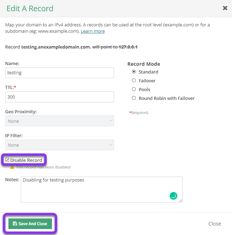232x235 pixels.
Task: Select Round Robin with Failover mode
Action: [x=134, y=98]
